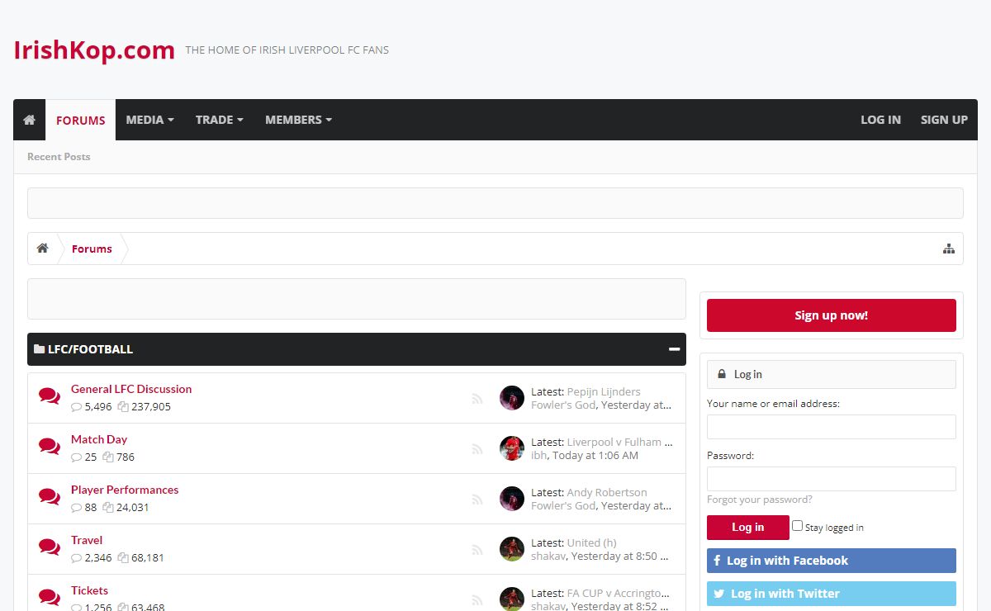991x611 pixels.
Task: Open RSS feed for General LFC Discussion
Action: tap(477, 399)
